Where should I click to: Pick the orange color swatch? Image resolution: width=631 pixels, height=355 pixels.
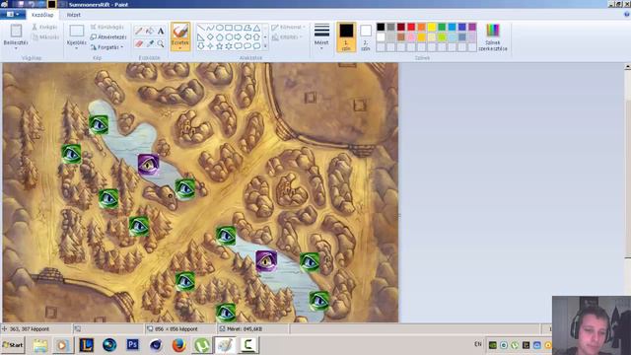coord(421,27)
